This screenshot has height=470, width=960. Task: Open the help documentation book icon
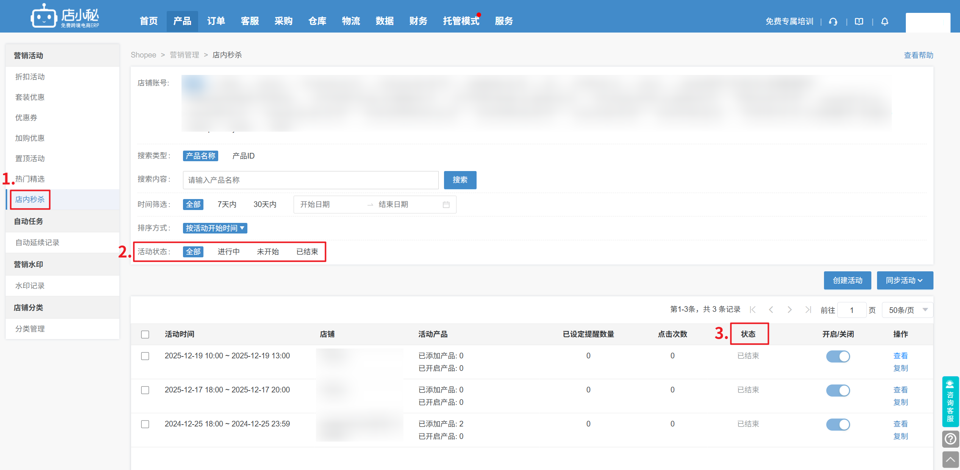click(x=858, y=22)
